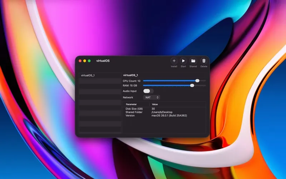Click the virtualOS_1 heading in details pane

pyautogui.click(x=130, y=75)
